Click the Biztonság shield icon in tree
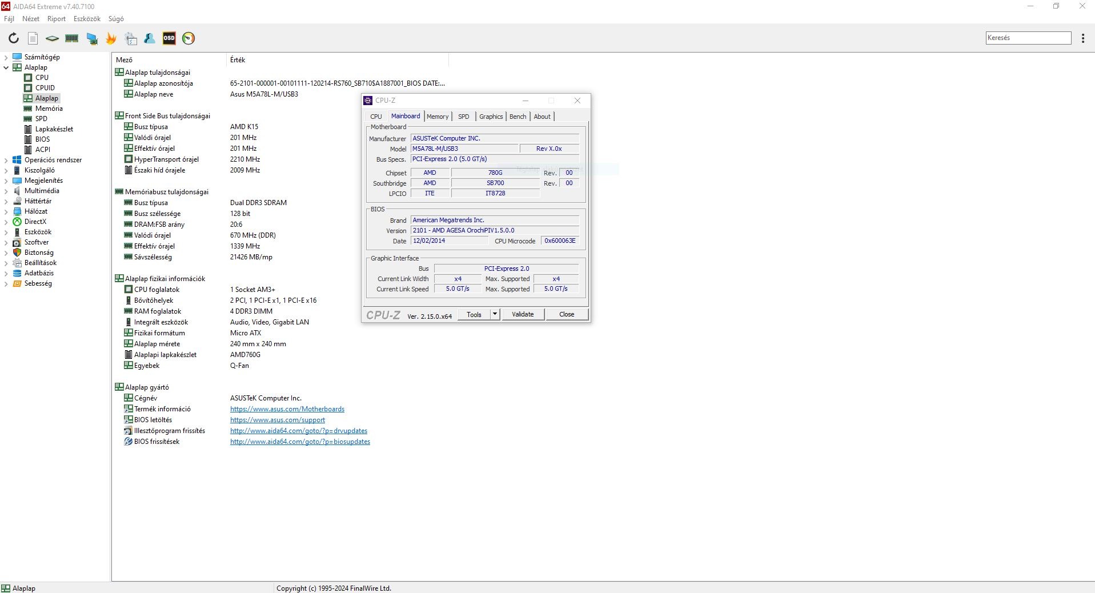 [17, 253]
